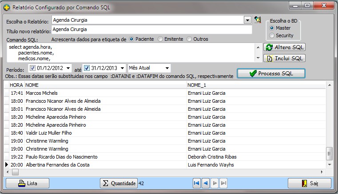Go to previous record arrow icon
This screenshot has height=194, width=338.
206,183
